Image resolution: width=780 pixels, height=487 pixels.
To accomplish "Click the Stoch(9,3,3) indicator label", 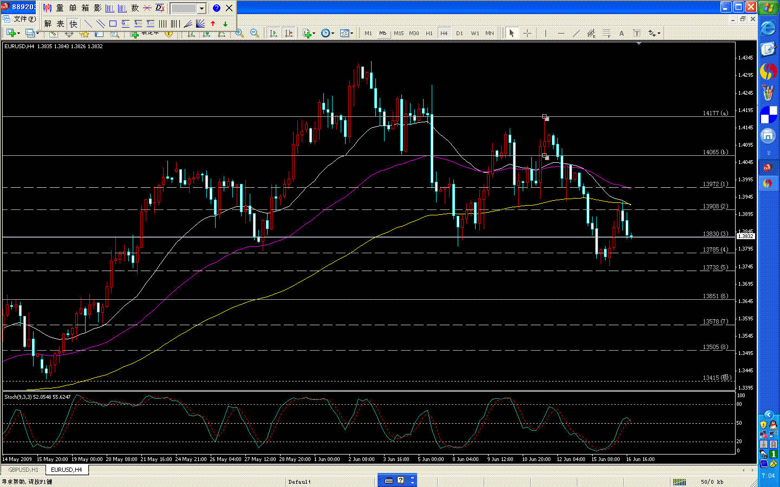I will 37,397.
